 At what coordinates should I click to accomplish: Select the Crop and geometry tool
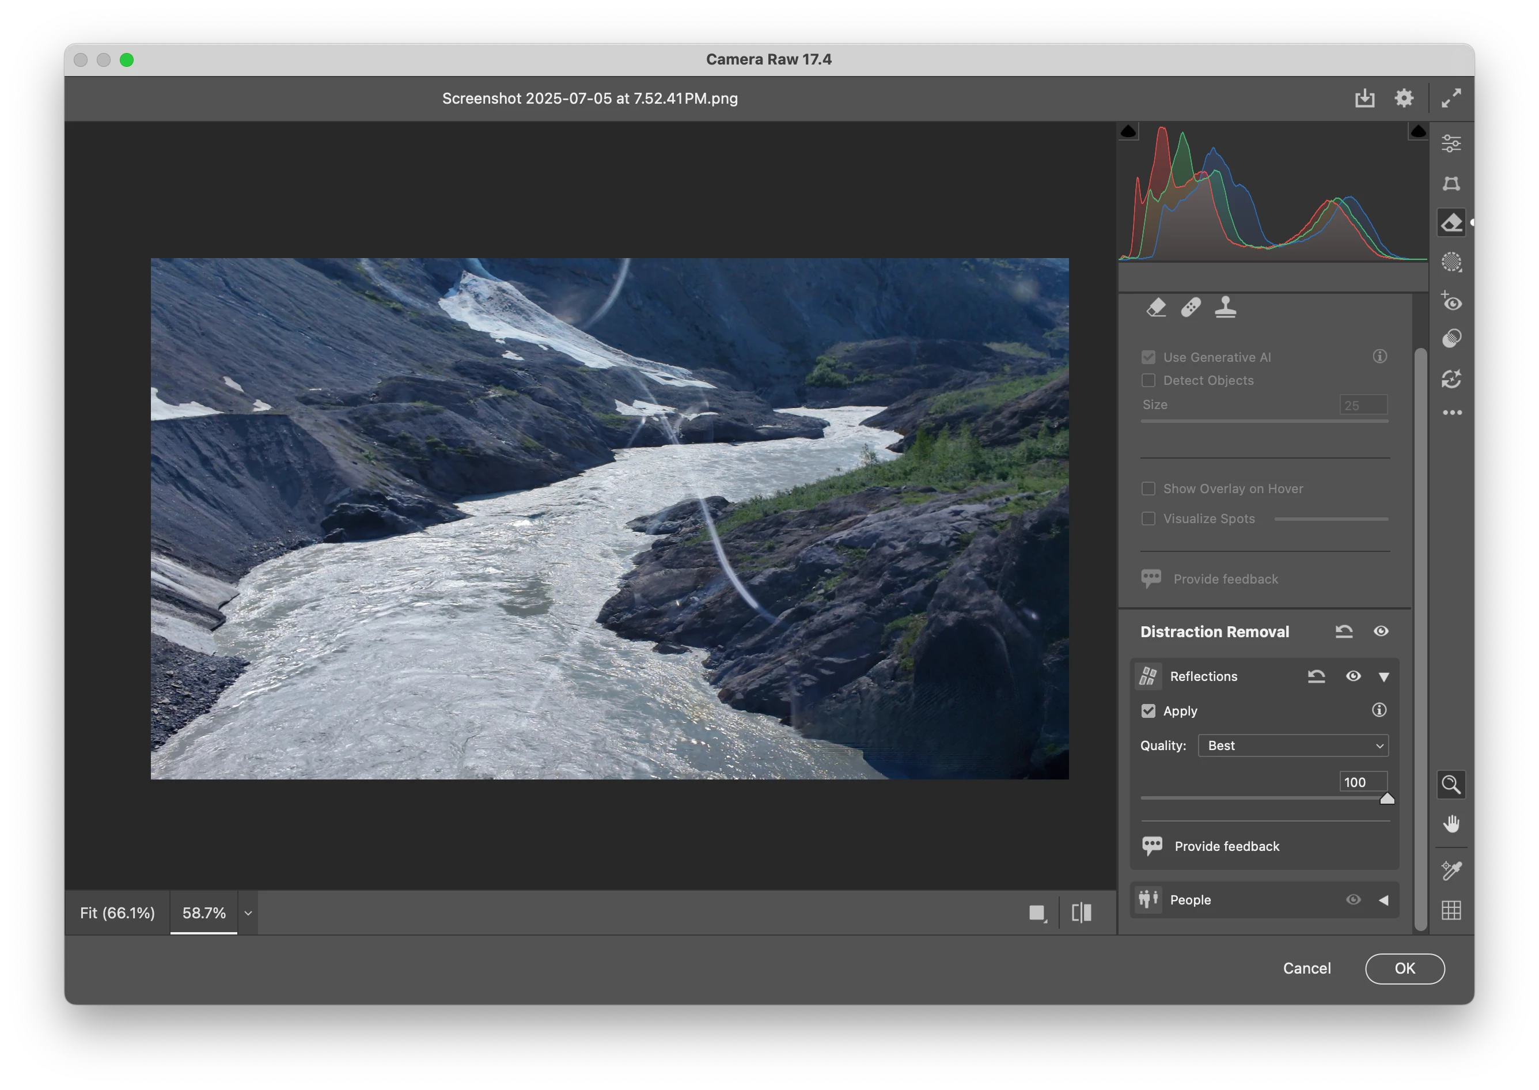1451,183
